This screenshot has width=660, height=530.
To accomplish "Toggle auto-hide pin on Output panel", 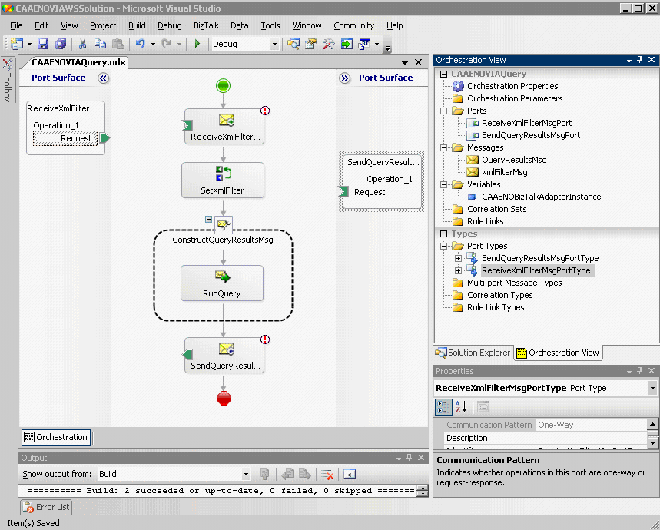I will click(x=409, y=457).
